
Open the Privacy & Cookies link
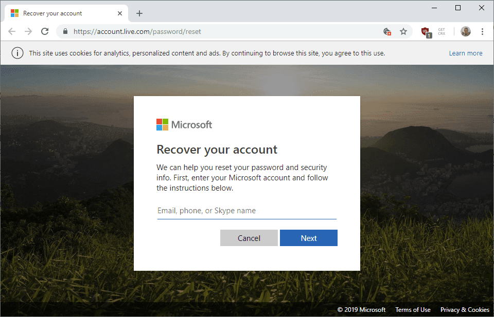tap(465, 310)
